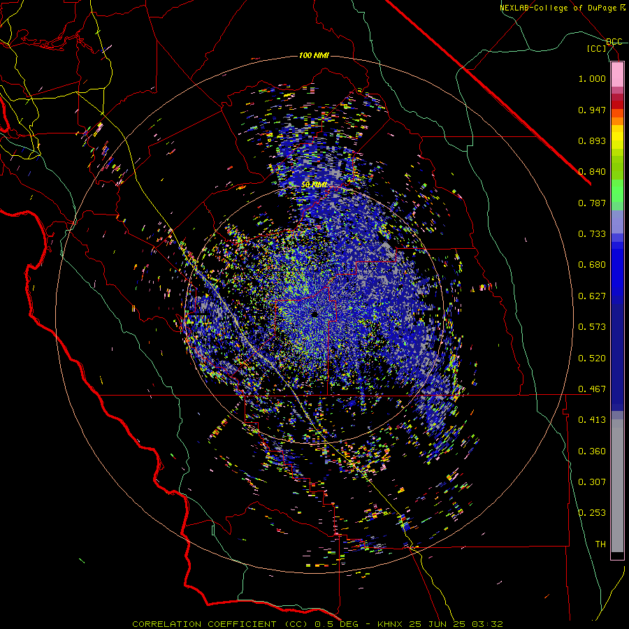Click the 03:32 timestamp in caption
The width and height of the screenshot is (629, 629).
tap(487, 624)
